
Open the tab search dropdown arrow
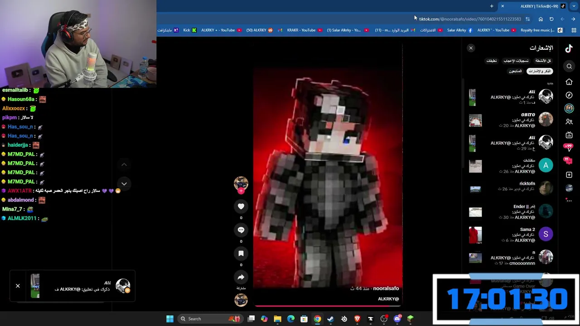coord(574,6)
